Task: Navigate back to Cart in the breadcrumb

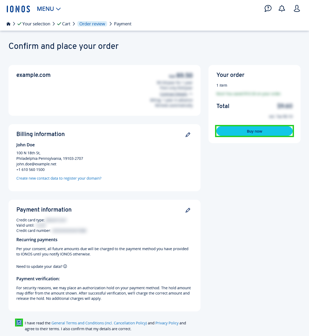Action: point(66,24)
